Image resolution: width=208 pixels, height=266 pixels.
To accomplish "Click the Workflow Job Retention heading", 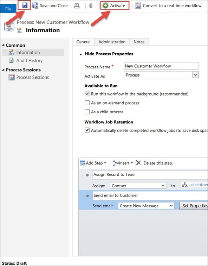I will coord(109,122).
